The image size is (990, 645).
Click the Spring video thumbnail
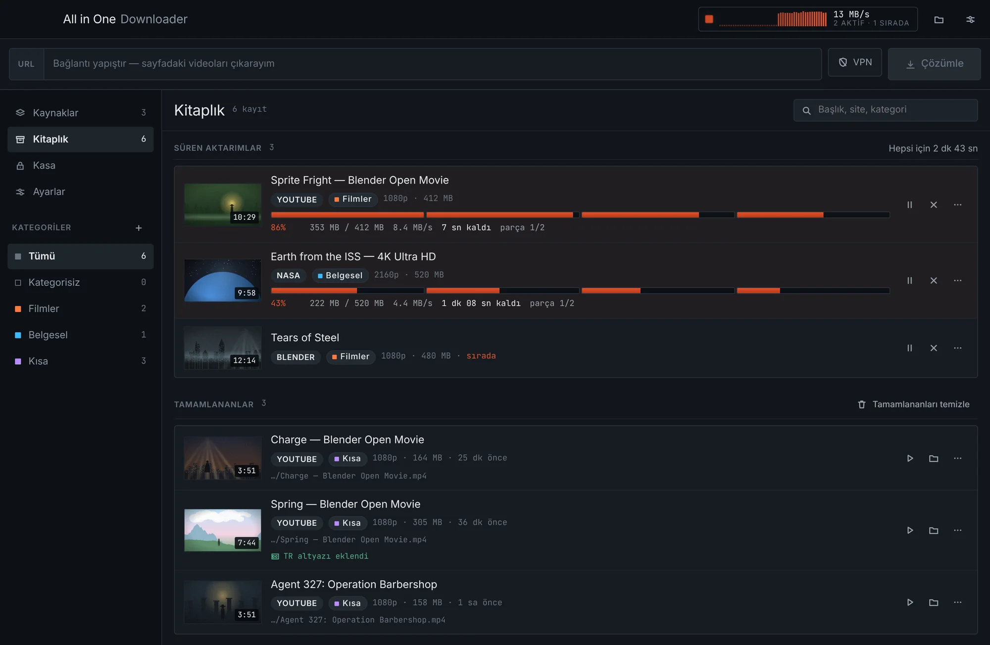[x=223, y=530]
